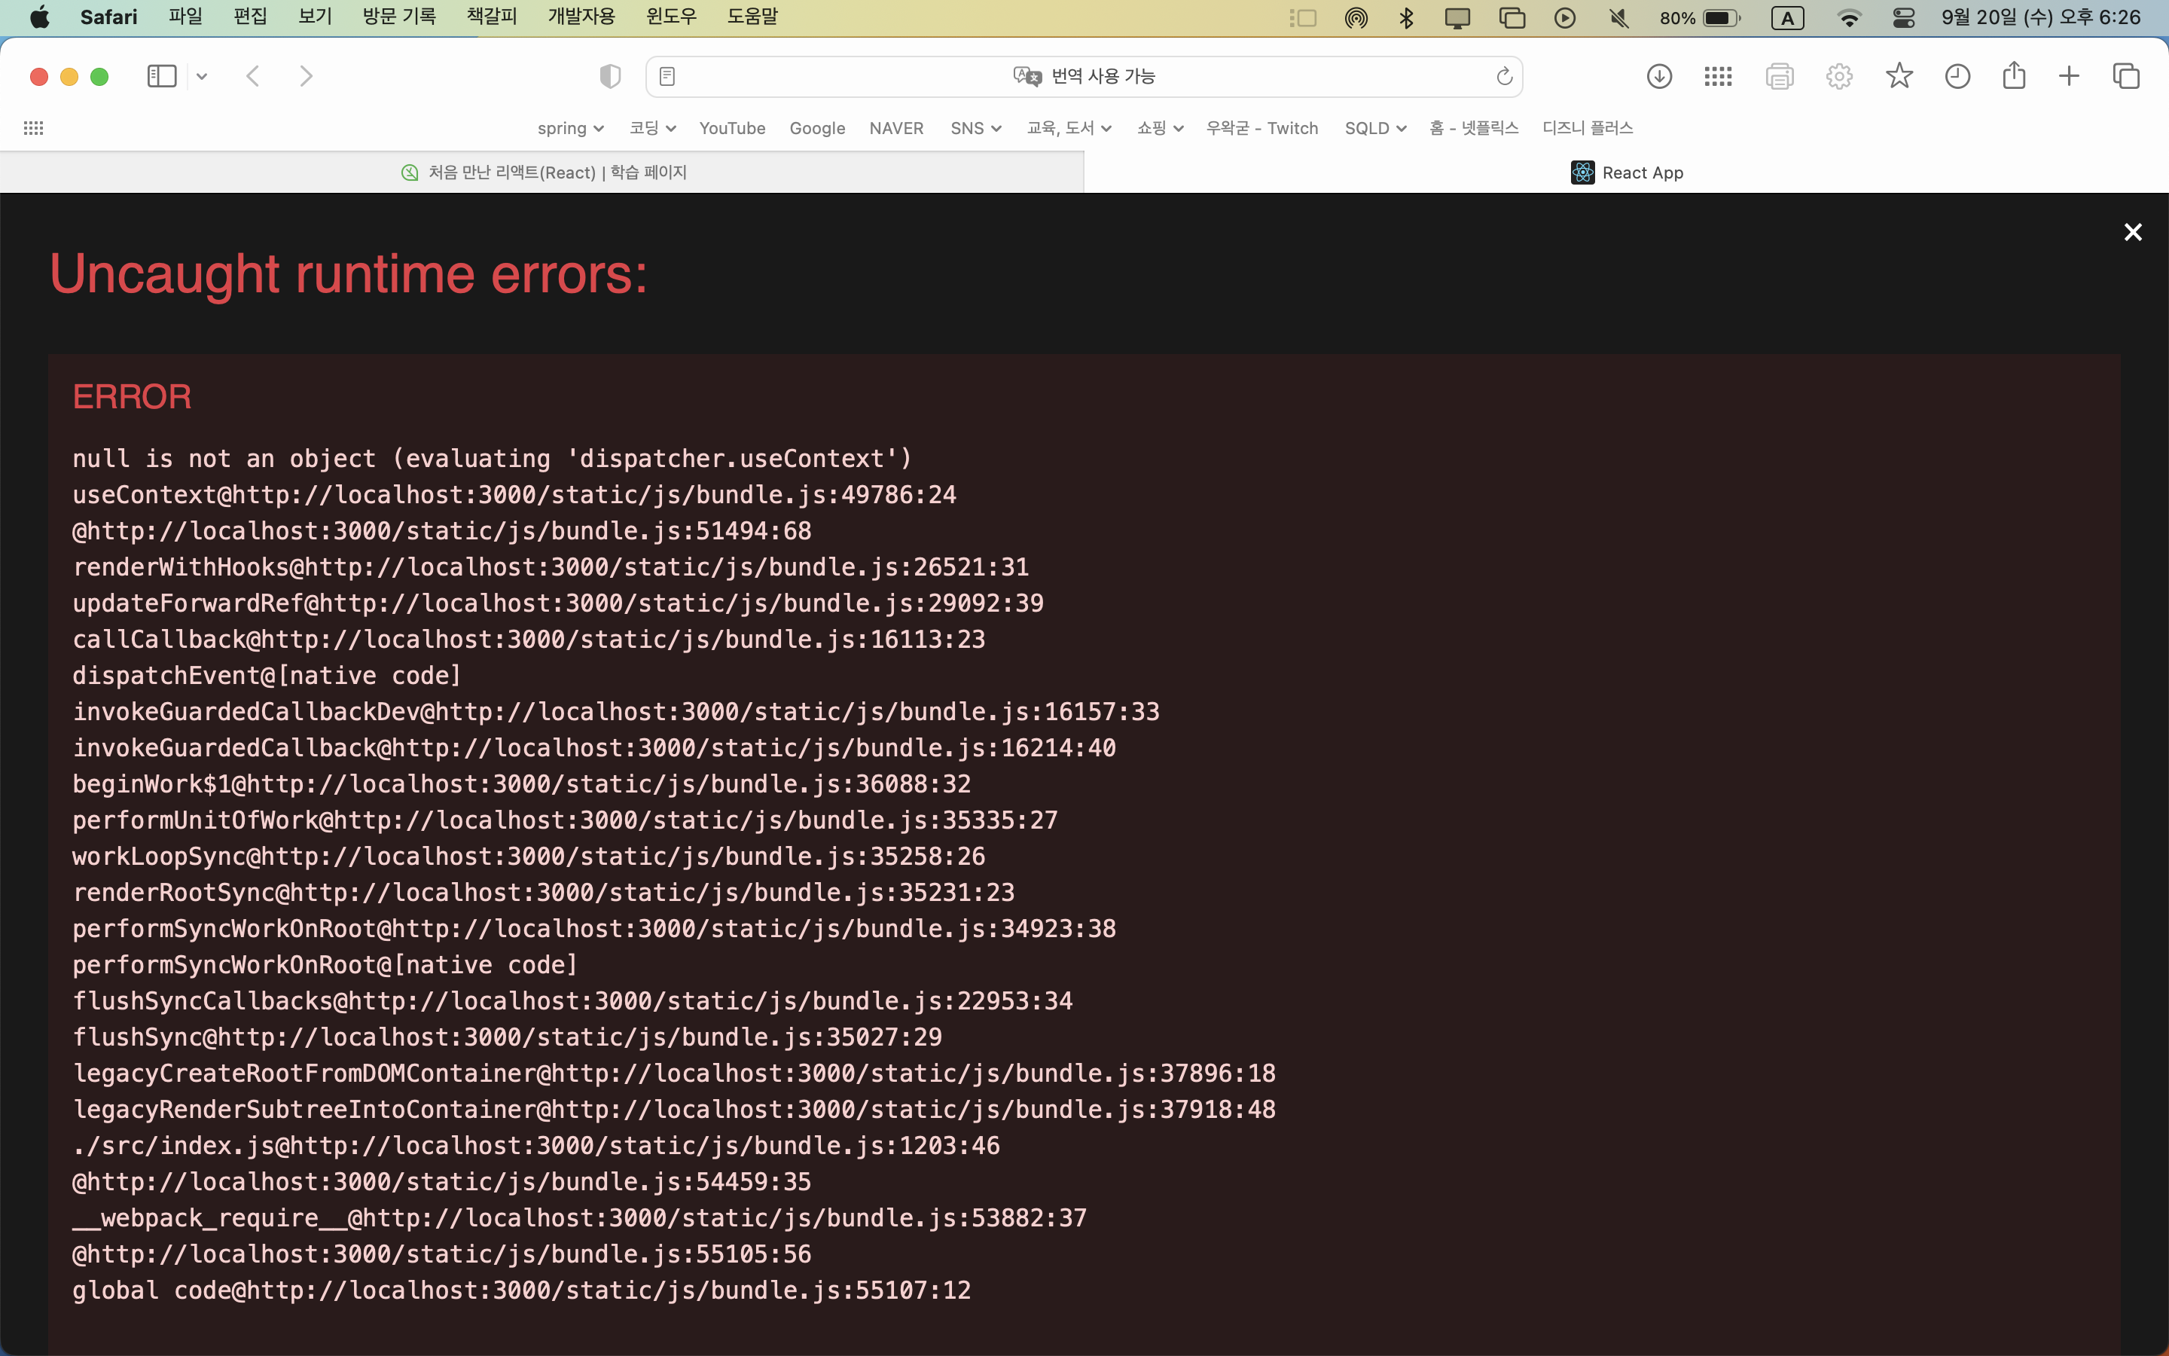Open the Wi-Fi menu bar icon
The height and width of the screenshot is (1356, 2169).
tap(1848, 17)
